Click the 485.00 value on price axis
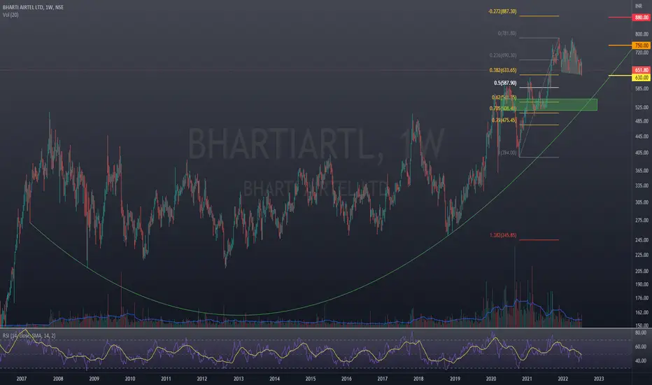 click(642, 122)
